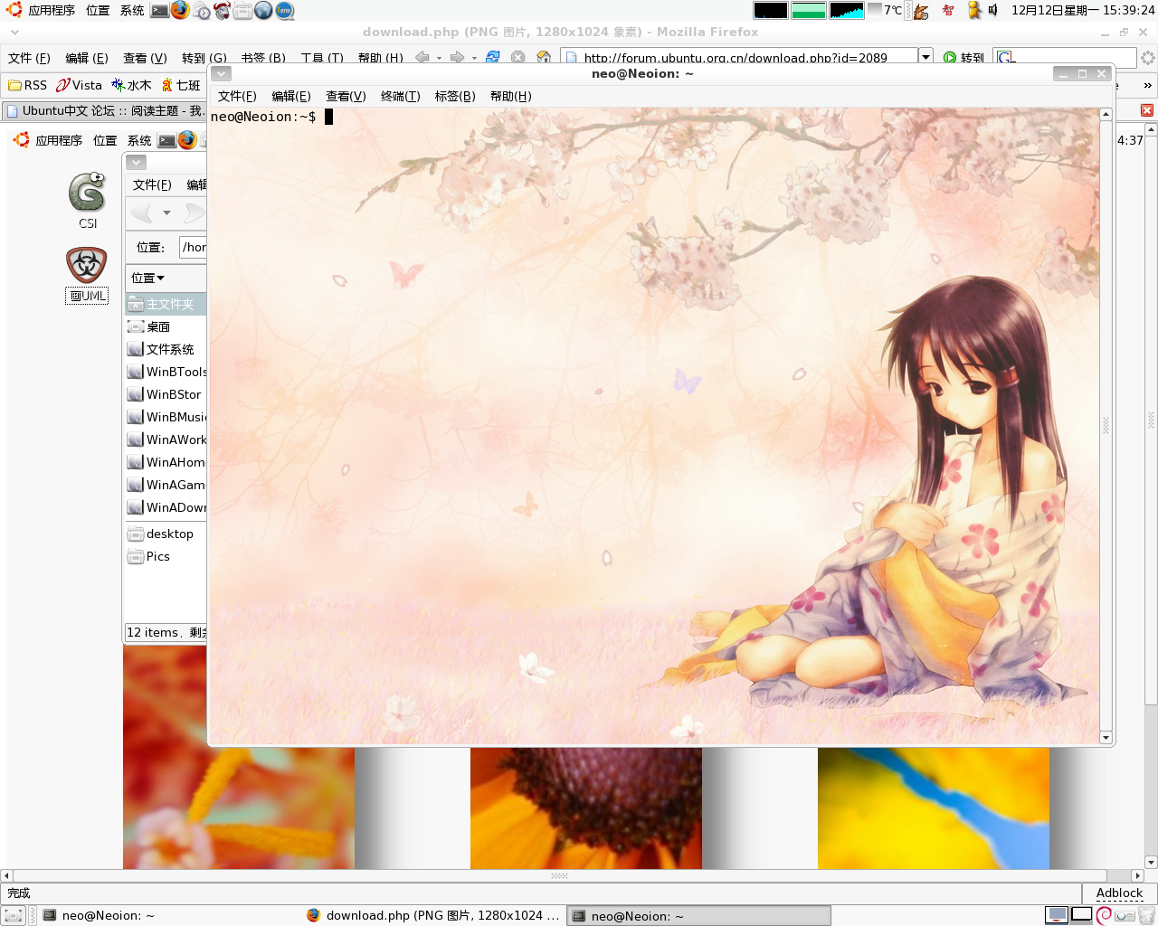Click the cyan network monitor graph

click(x=847, y=11)
